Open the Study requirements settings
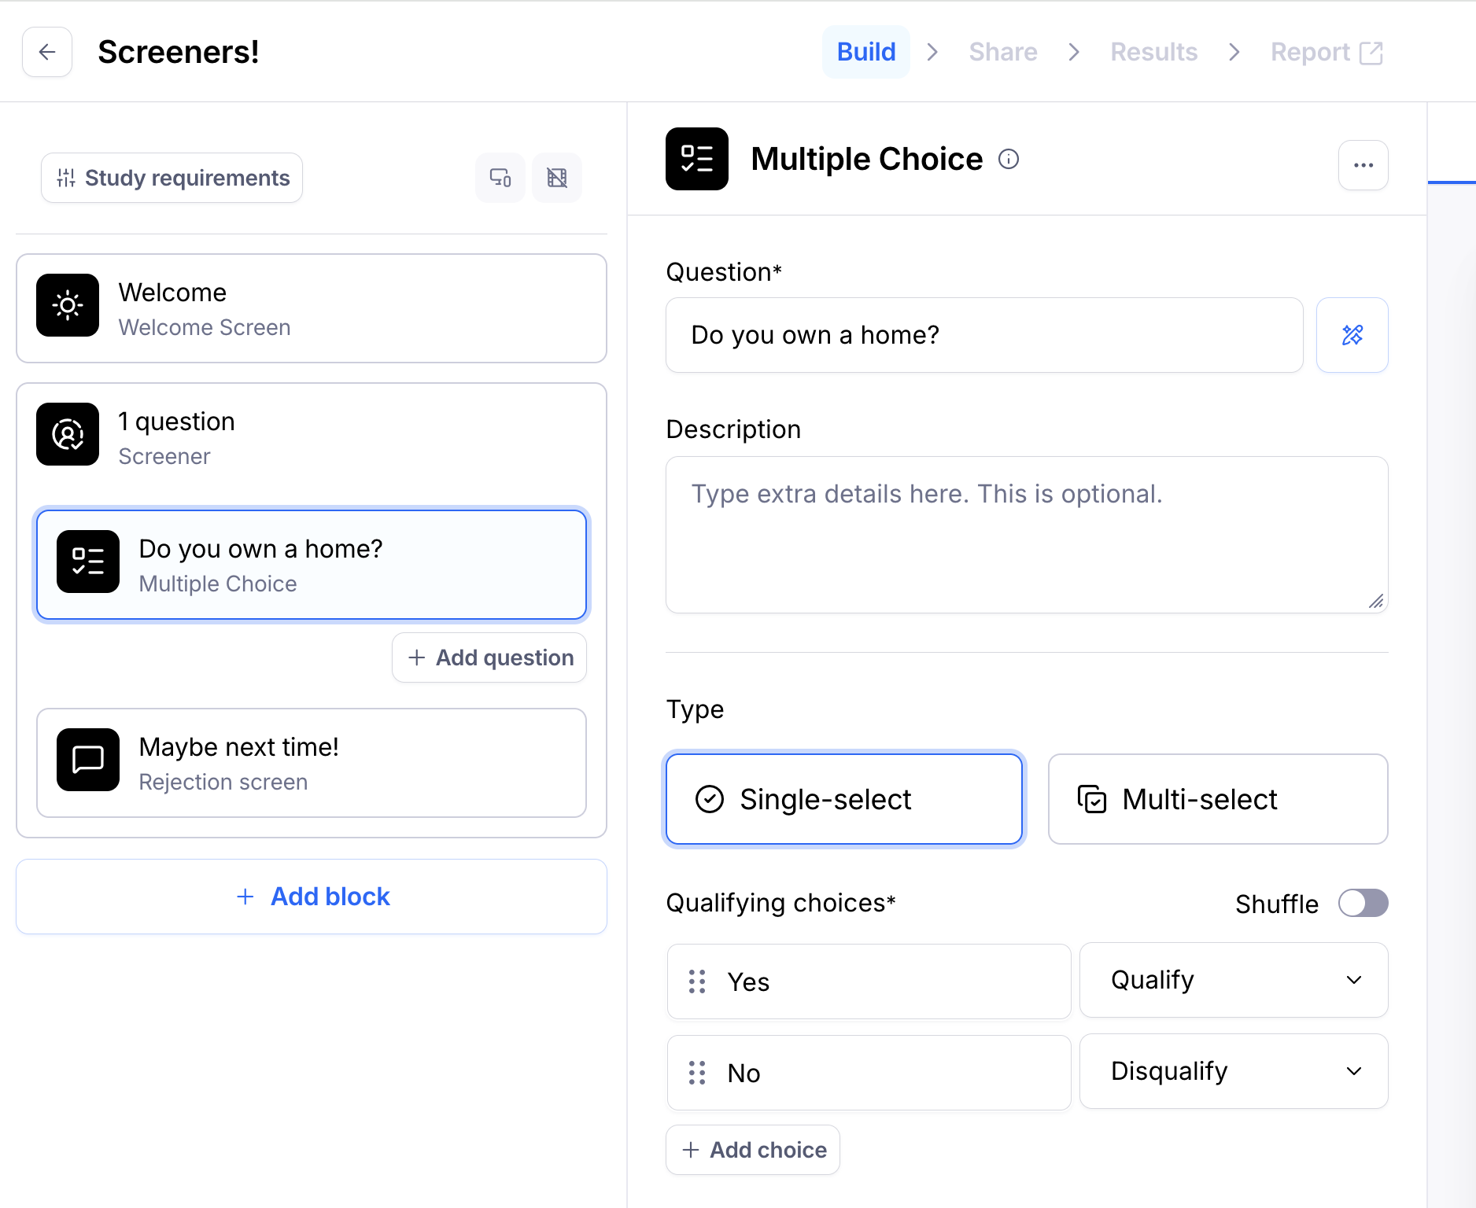The width and height of the screenshot is (1476, 1208). click(172, 178)
